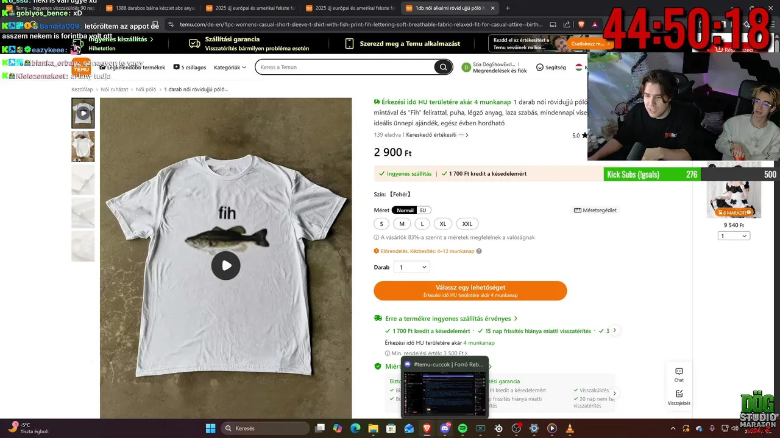Open the quantity dropdown under 9 540 Ft item
The width and height of the screenshot is (780, 438).
pos(734,236)
